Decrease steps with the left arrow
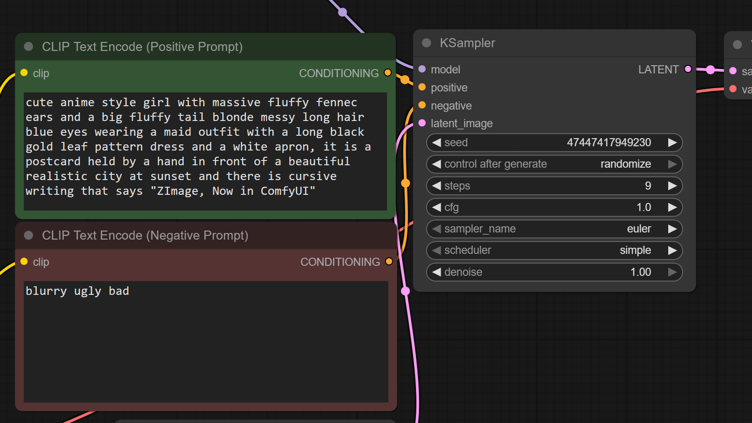Image resolution: width=752 pixels, height=423 pixels. click(x=436, y=186)
